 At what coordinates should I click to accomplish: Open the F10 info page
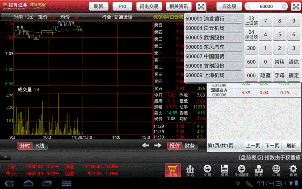click(122, 7)
